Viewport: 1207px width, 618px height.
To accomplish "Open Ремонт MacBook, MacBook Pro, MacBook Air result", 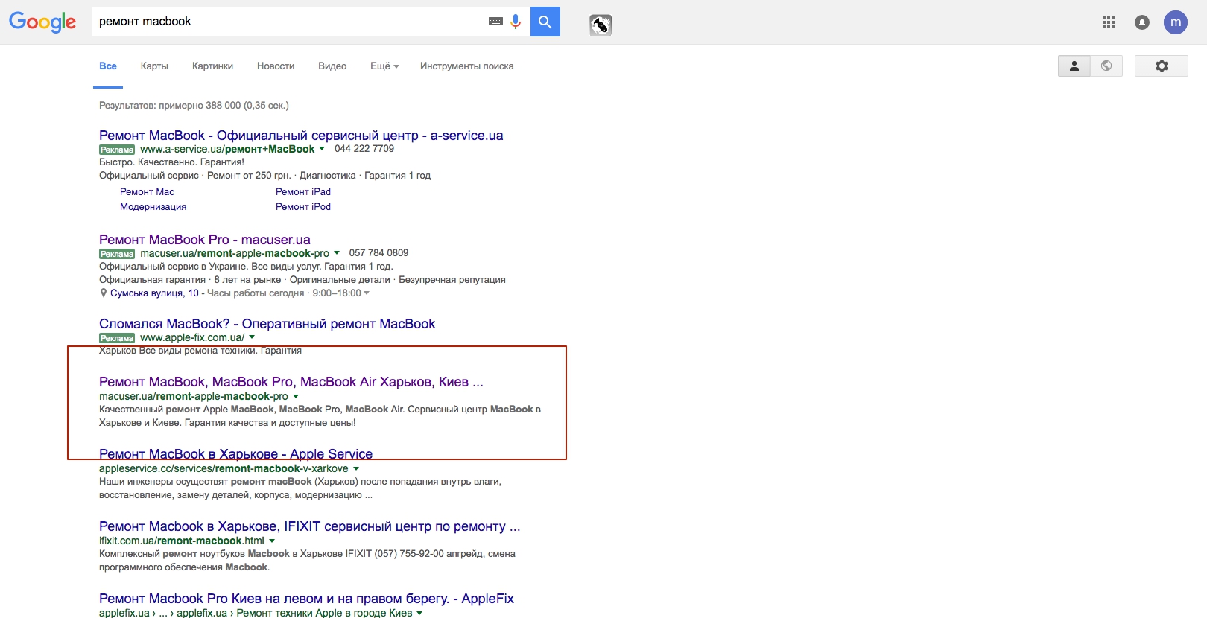I will click(291, 382).
